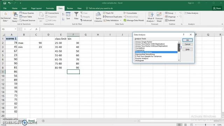Click Sign in
The width and height of the screenshot is (224, 126).
[191, 3]
